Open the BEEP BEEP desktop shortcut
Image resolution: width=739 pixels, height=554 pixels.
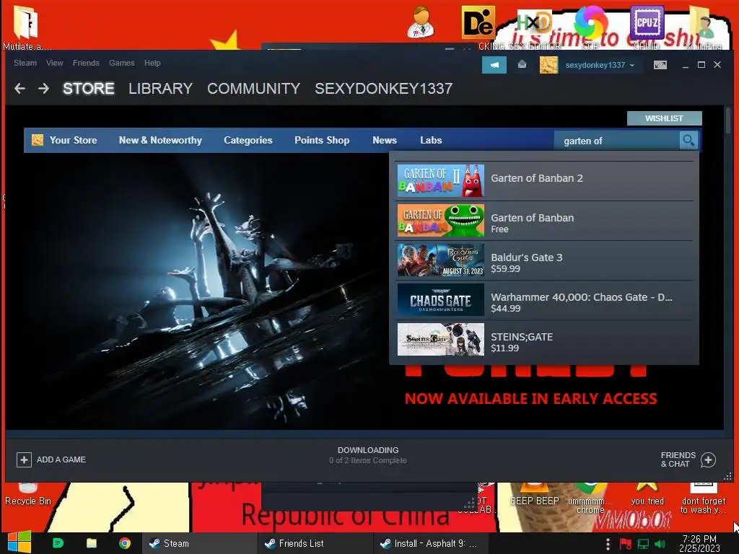[x=535, y=495]
